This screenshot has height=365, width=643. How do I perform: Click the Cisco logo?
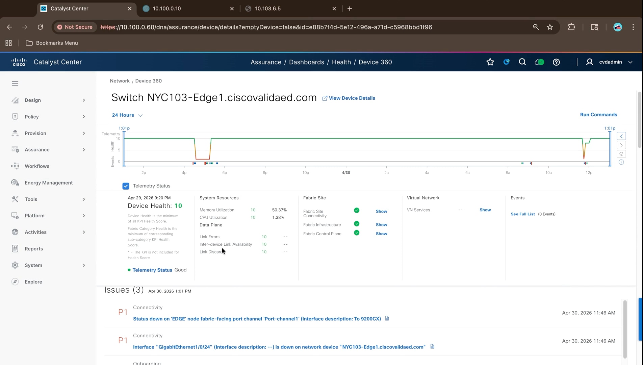coord(19,62)
